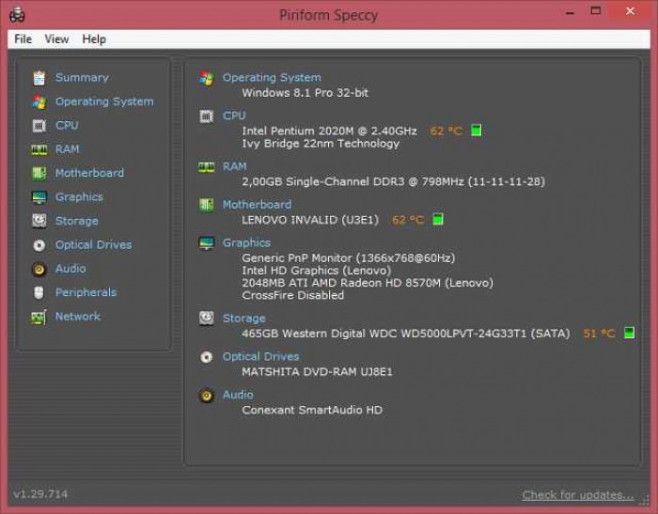
Task: Click the CPU icon in the summary pane
Action: click(206, 117)
